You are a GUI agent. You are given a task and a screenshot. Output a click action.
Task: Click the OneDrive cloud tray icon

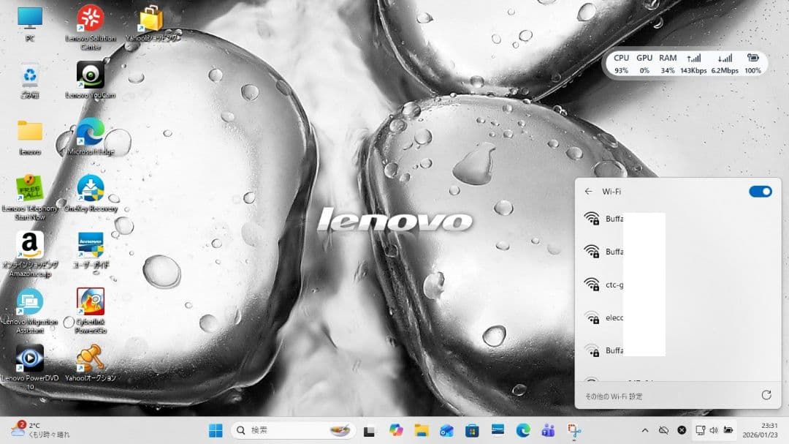[x=663, y=430]
